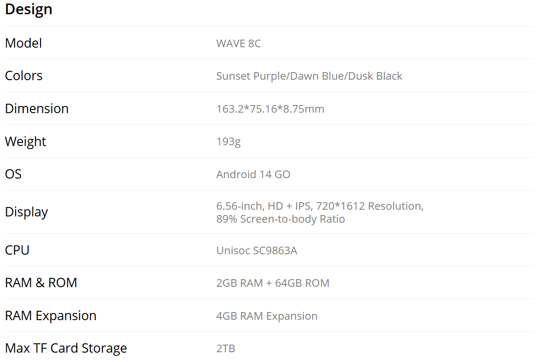536x362 pixels.
Task: Select the CPU row label
Action: click(x=17, y=250)
